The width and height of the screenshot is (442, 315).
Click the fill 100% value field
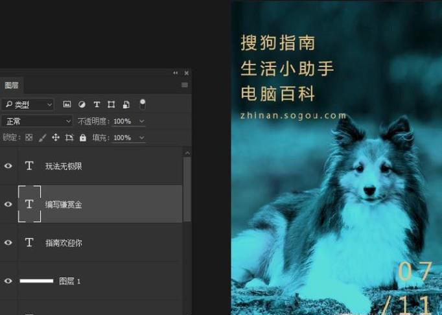point(122,137)
